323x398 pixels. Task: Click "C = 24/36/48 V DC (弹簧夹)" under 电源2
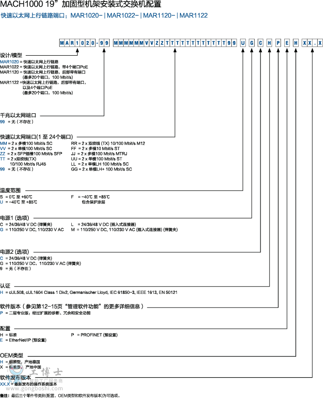point(26,259)
